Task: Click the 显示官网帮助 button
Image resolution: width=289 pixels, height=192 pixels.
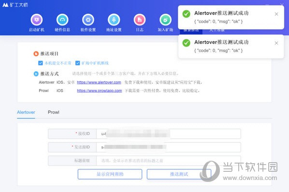Action: 110,174
